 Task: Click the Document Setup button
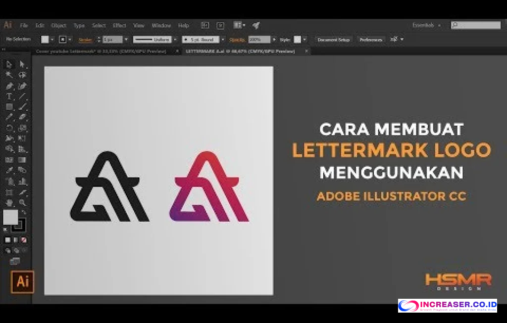[333, 40]
